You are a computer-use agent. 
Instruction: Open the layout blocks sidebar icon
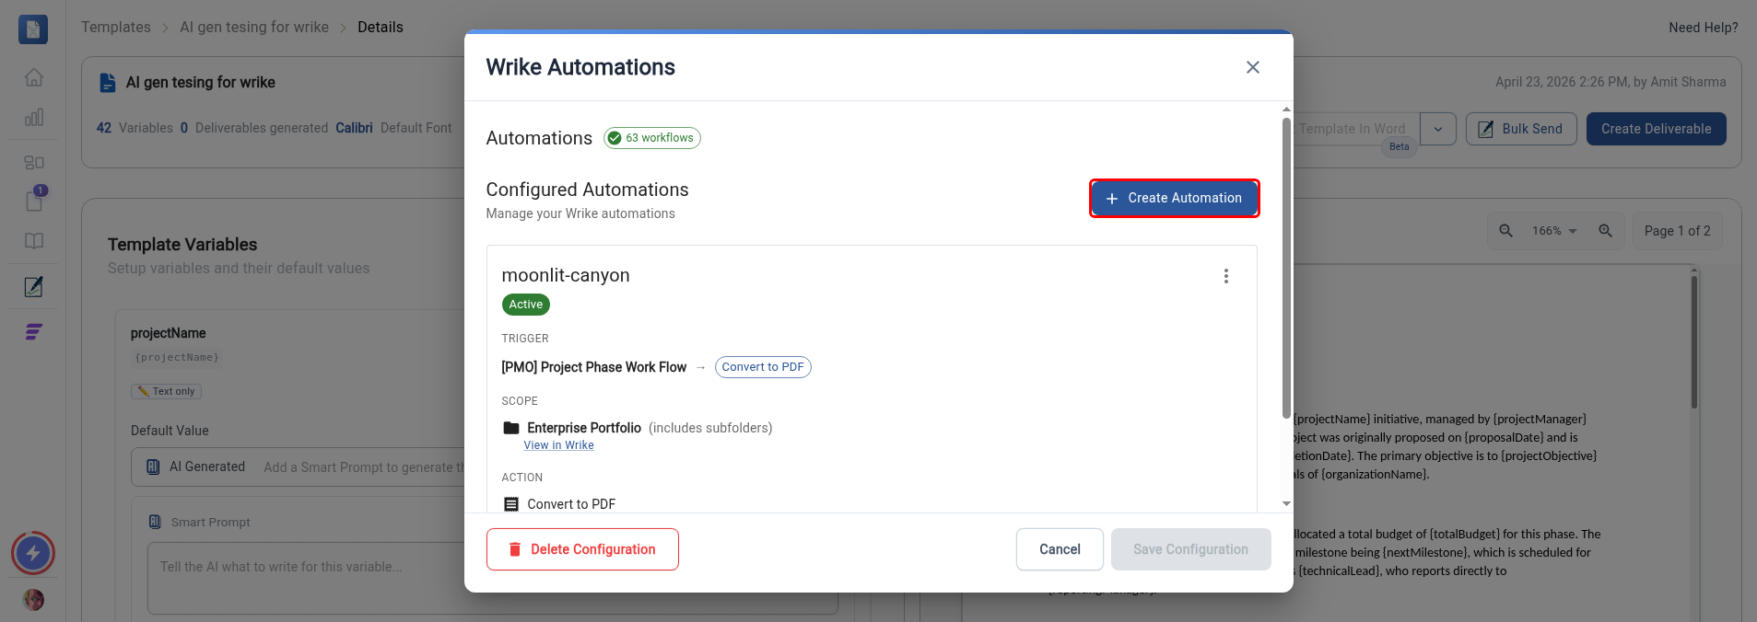click(34, 162)
